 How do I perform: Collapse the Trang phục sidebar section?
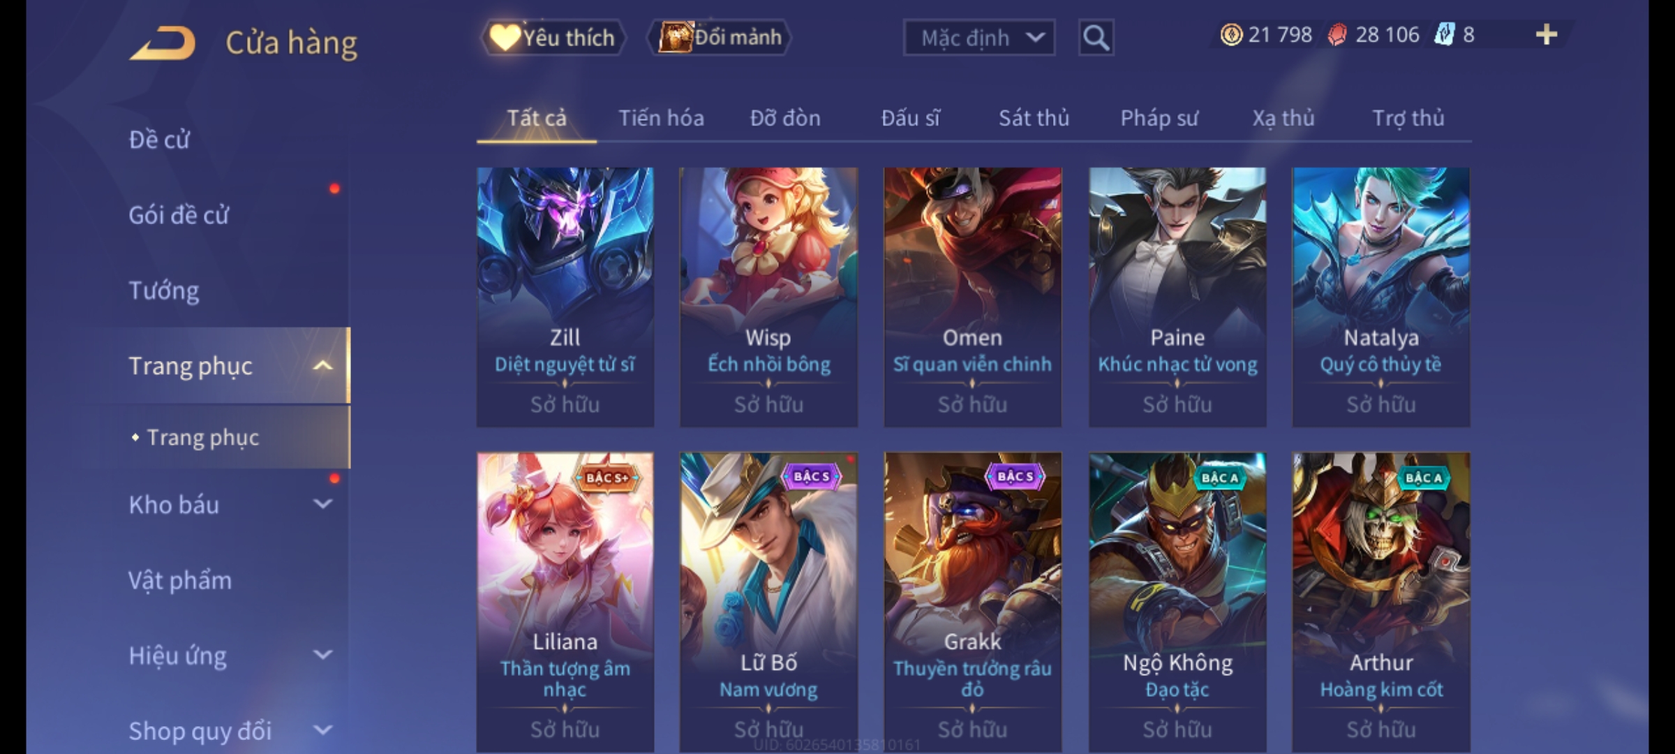pos(322,366)
